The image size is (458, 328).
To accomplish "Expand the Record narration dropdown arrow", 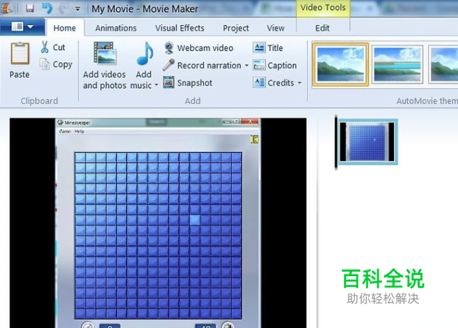I will [246, 66].
